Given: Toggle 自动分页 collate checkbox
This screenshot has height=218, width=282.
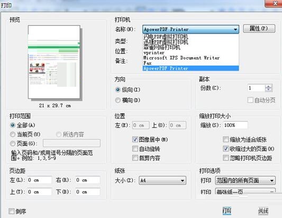Looking at the screenshot, I should 250,100.
